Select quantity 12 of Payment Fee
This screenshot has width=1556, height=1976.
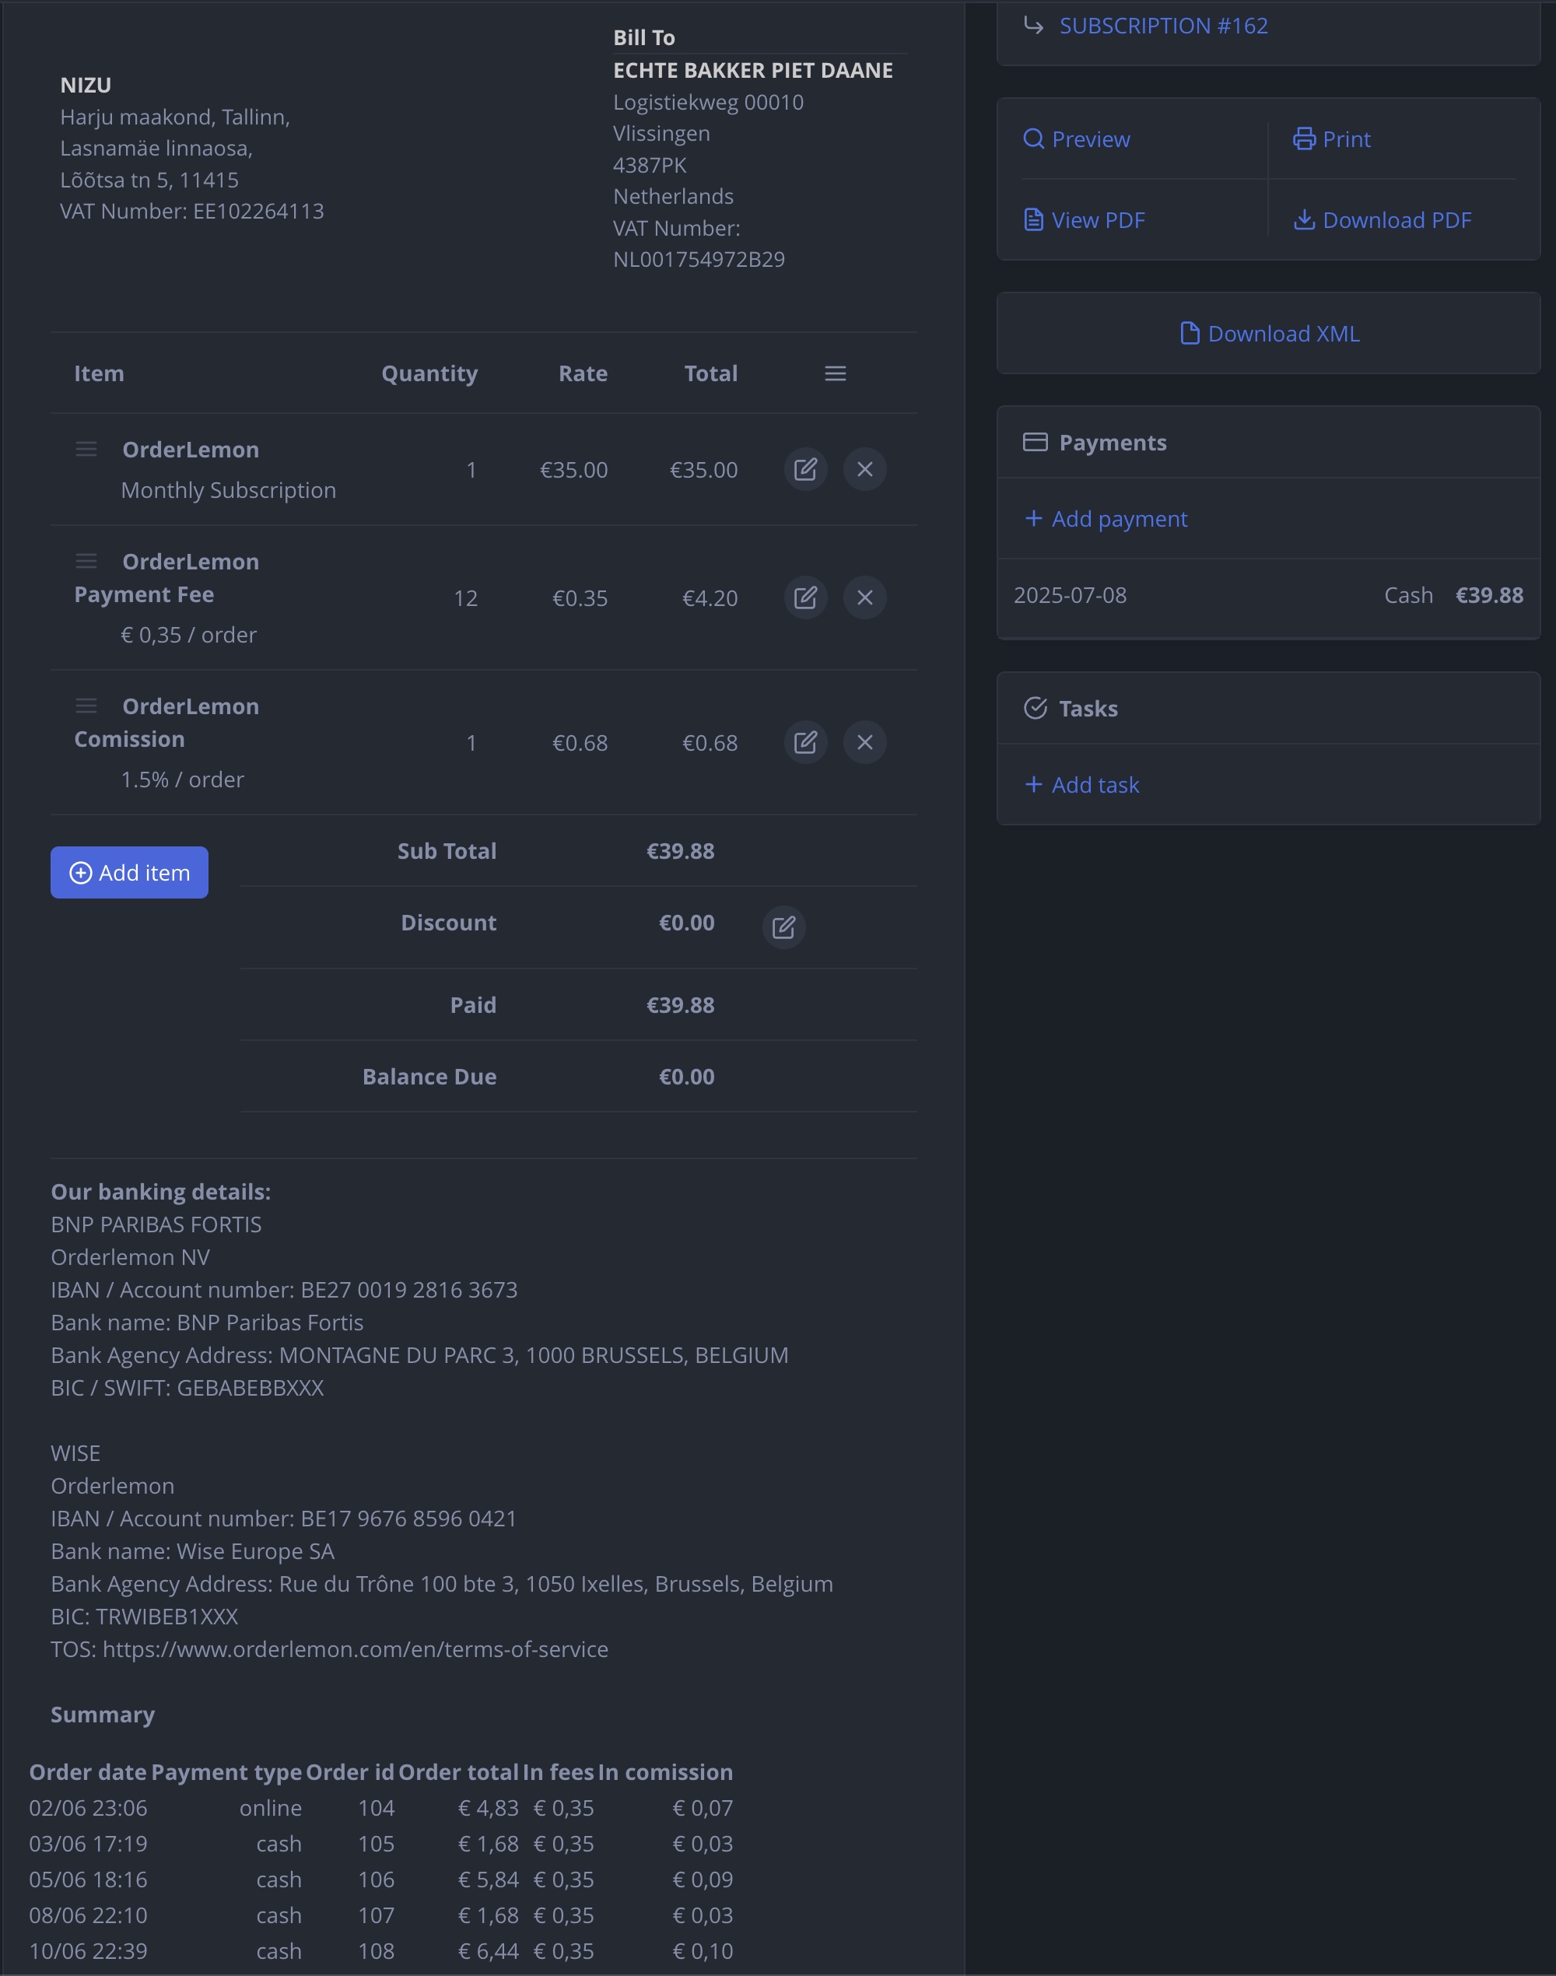point(465,598)
